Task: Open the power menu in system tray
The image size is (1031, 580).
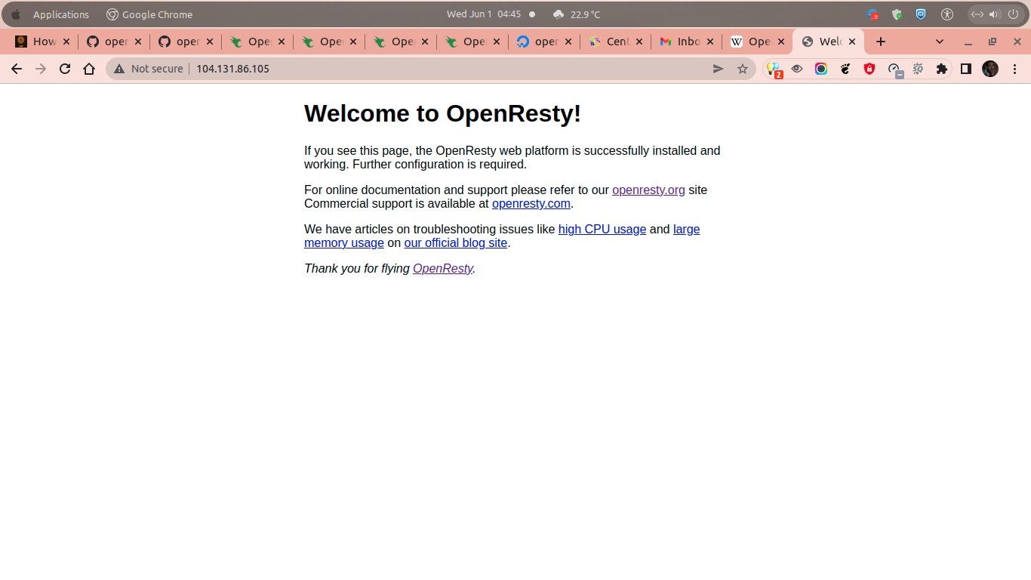Action: point(1013,14)
